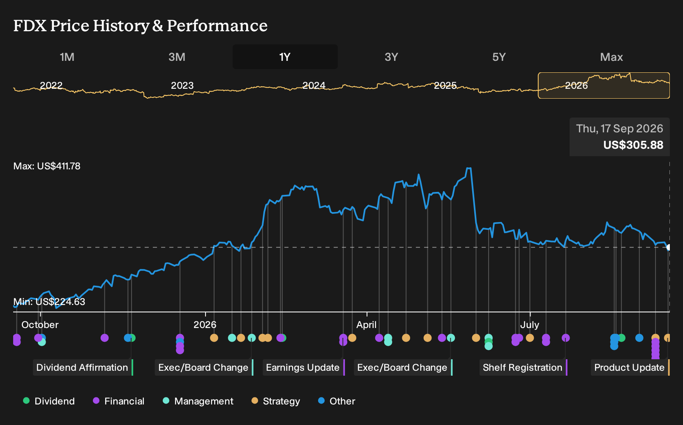The image size is (683, 425).
Task: Toggle the Other legend filter
Action: click(337, 401)
